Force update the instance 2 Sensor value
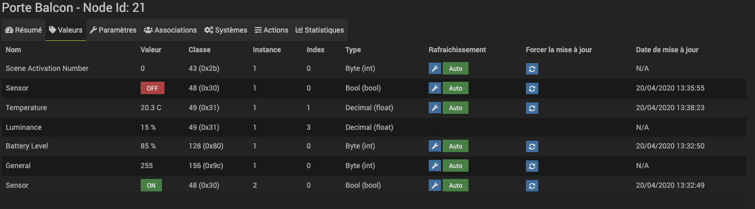 [x=532, y=186]
